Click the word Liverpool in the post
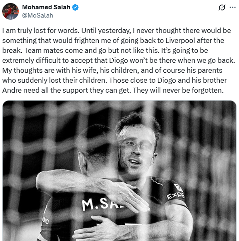 coord(180,41)
